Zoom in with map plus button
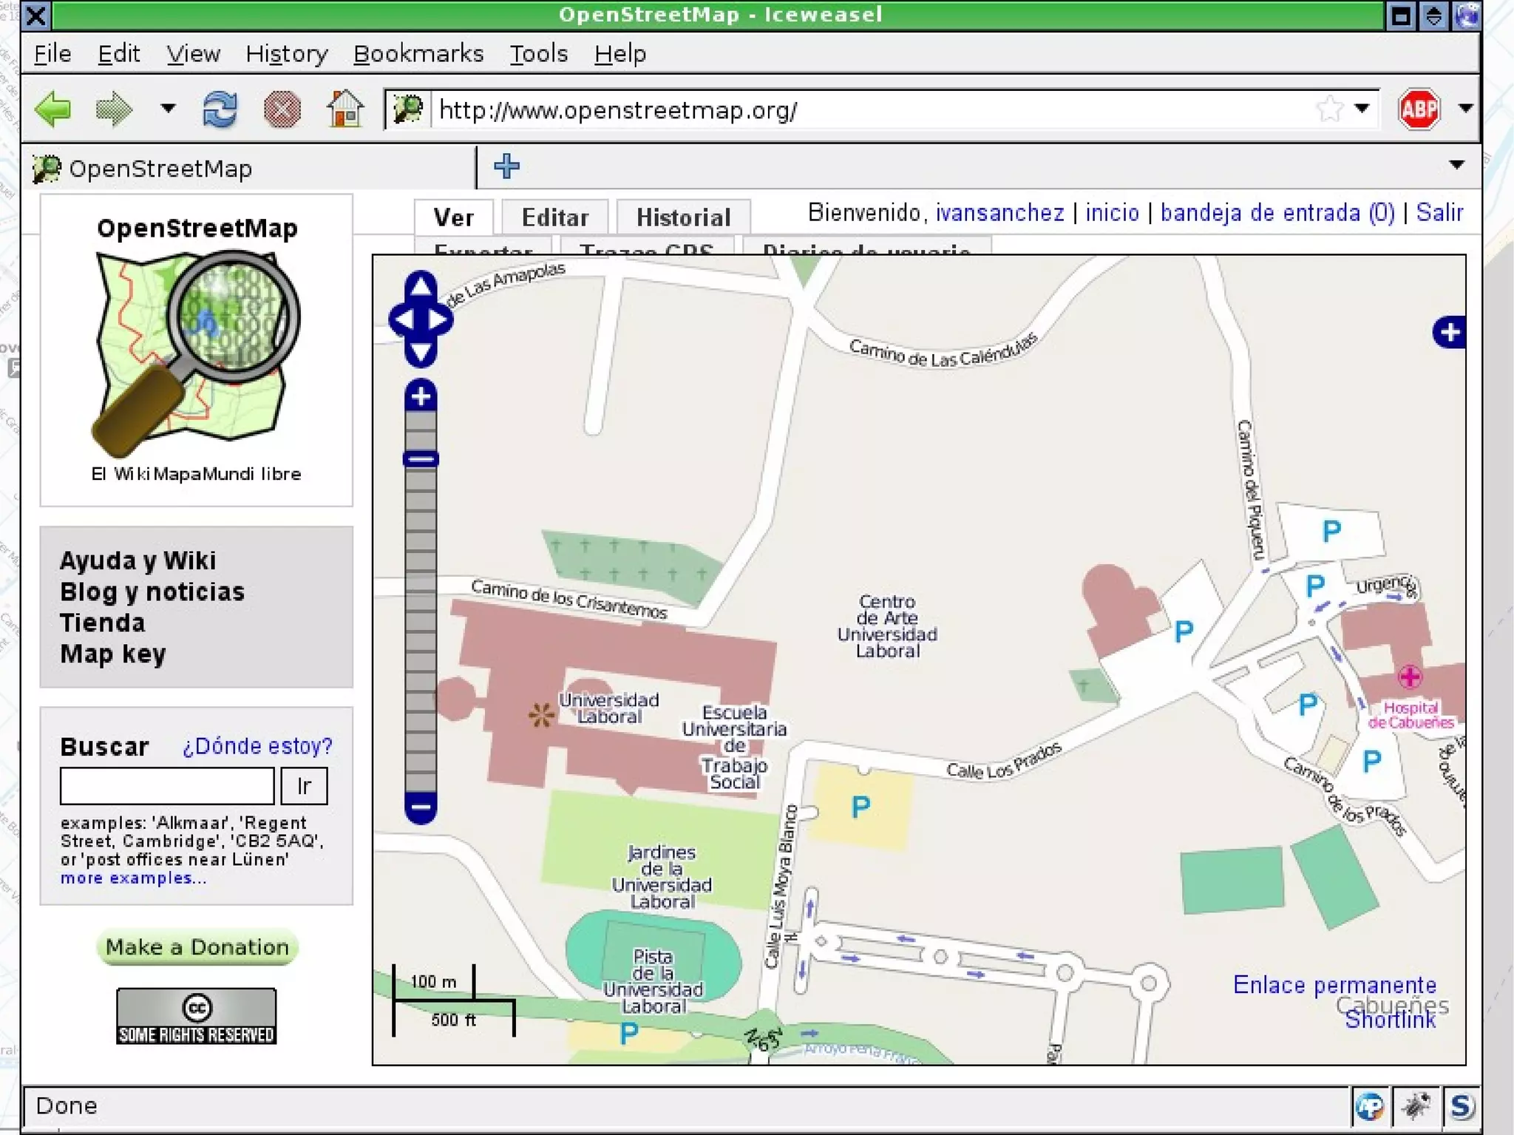The width and height of the screenshot is (1514, 1135). coord(421,397)
